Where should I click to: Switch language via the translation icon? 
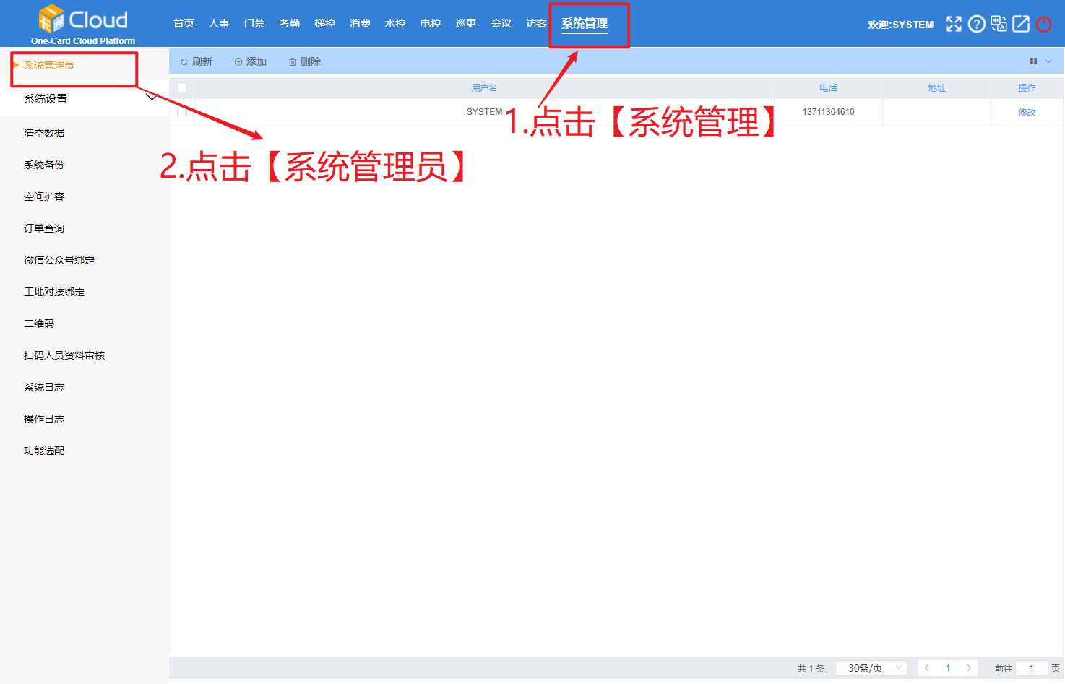(999, 24)
